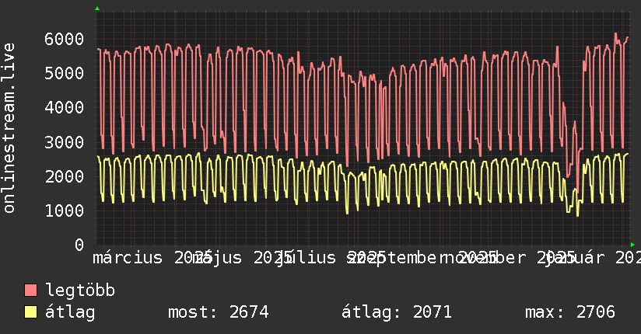Viewport: 641px width, 334px height.
Task: Click the green arrow at the x-axis end
Action: coord(632,245)
